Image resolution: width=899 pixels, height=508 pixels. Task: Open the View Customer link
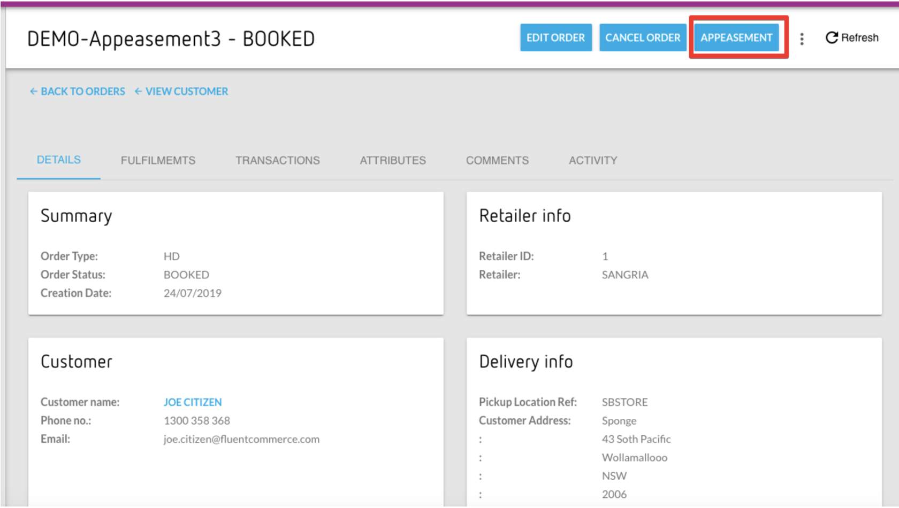[x=186, y=91]
